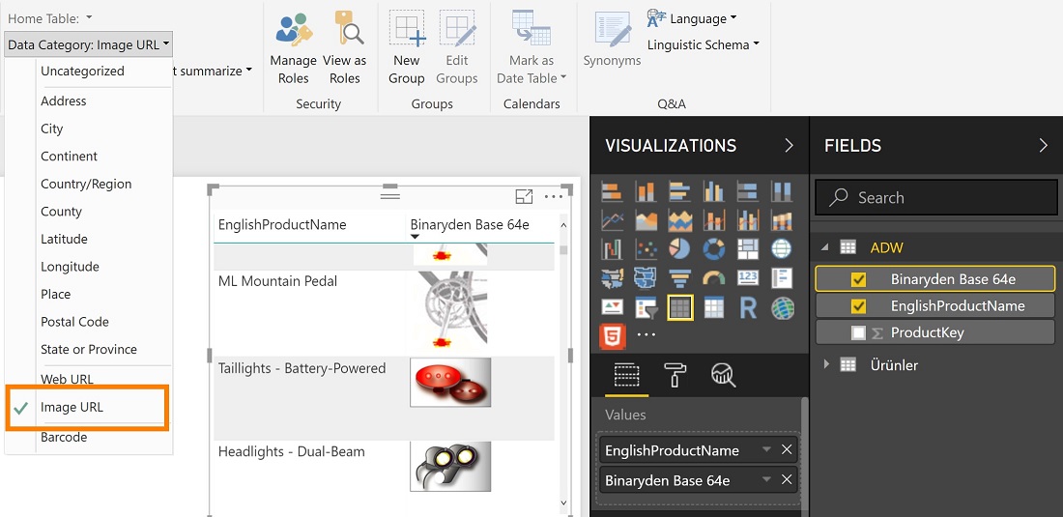The height and width of the screenshot is (517, 1063).
Task: Choose City data category
Action: (51, 129)
